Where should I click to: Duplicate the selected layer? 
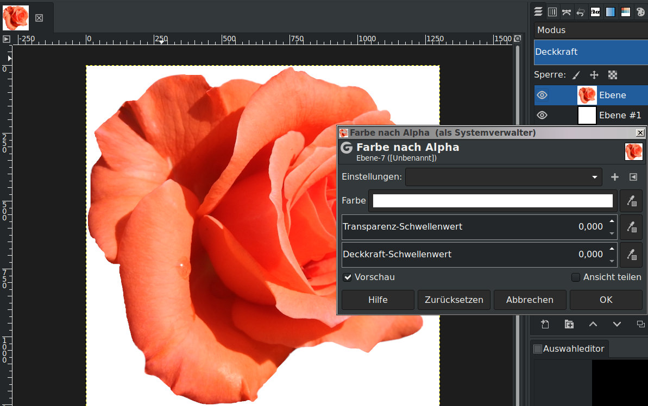pyautogui.click(x=640, y=324)
